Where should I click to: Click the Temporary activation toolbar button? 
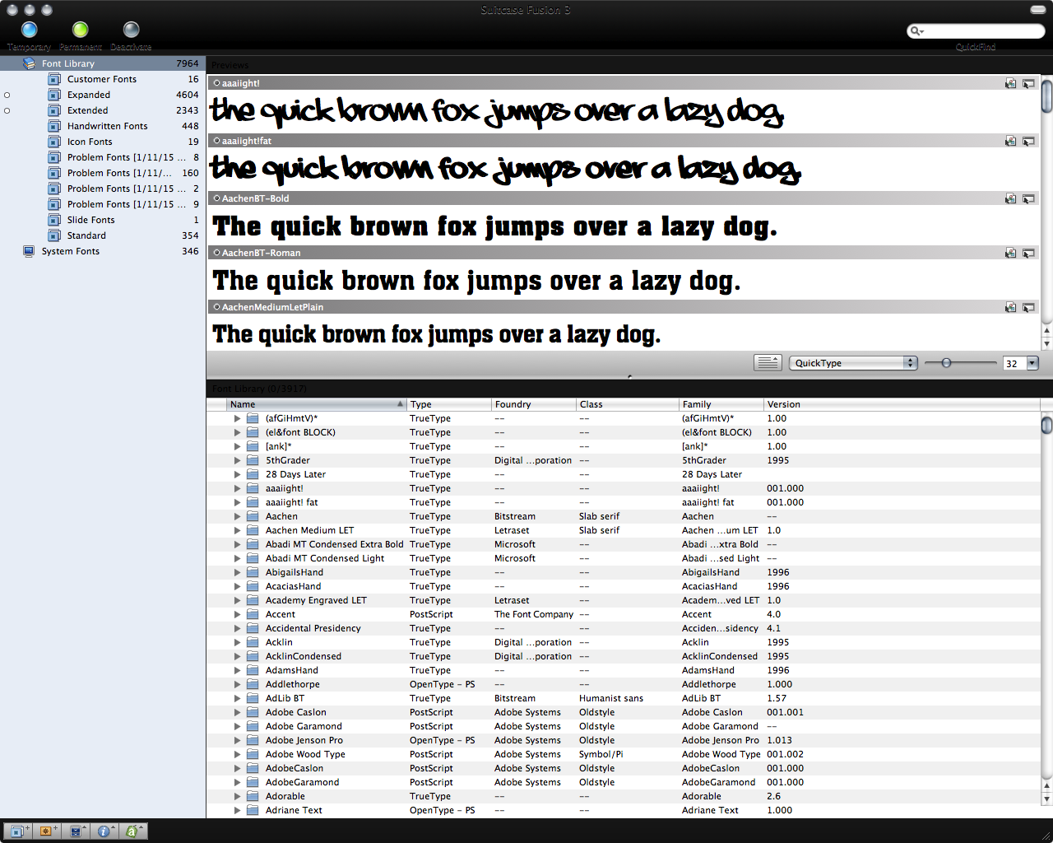tap(30, 30)
